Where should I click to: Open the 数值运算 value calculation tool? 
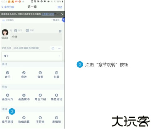[24, 120]
